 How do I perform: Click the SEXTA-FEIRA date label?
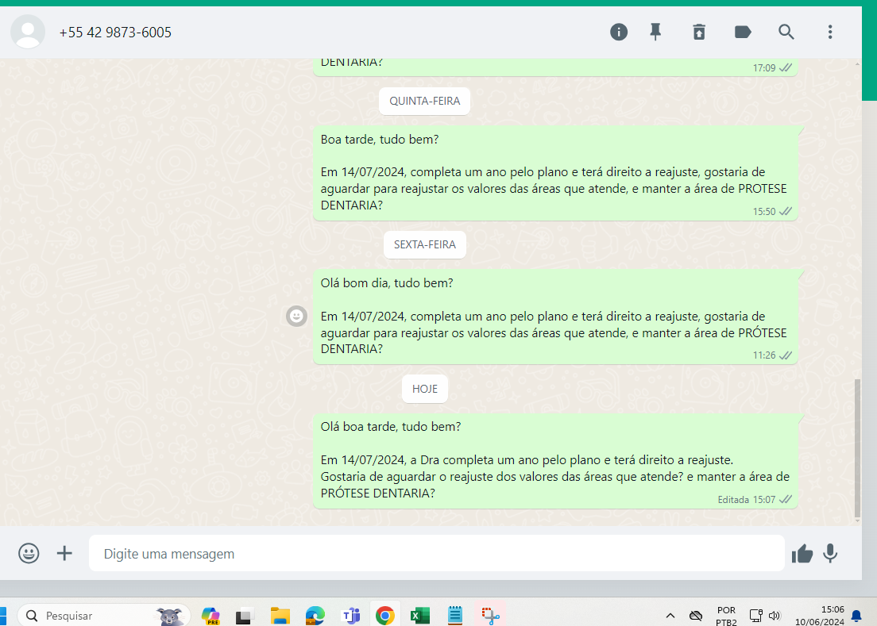pos(424,244)
